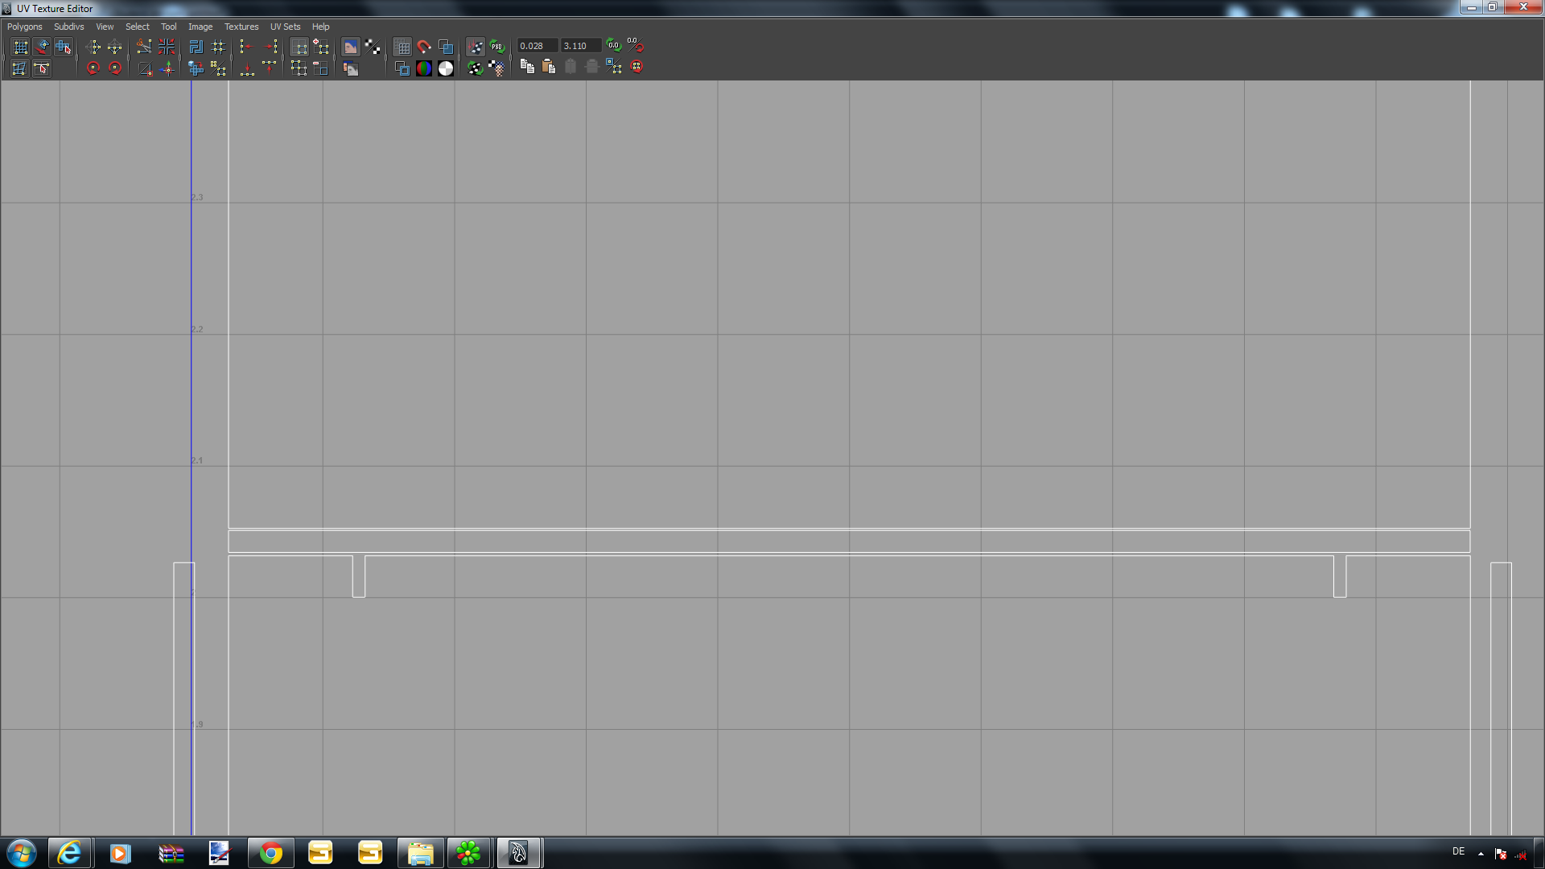The image size is (1545, 869).
Task: Select the UV Lattice tool
Action: (20, 47)
